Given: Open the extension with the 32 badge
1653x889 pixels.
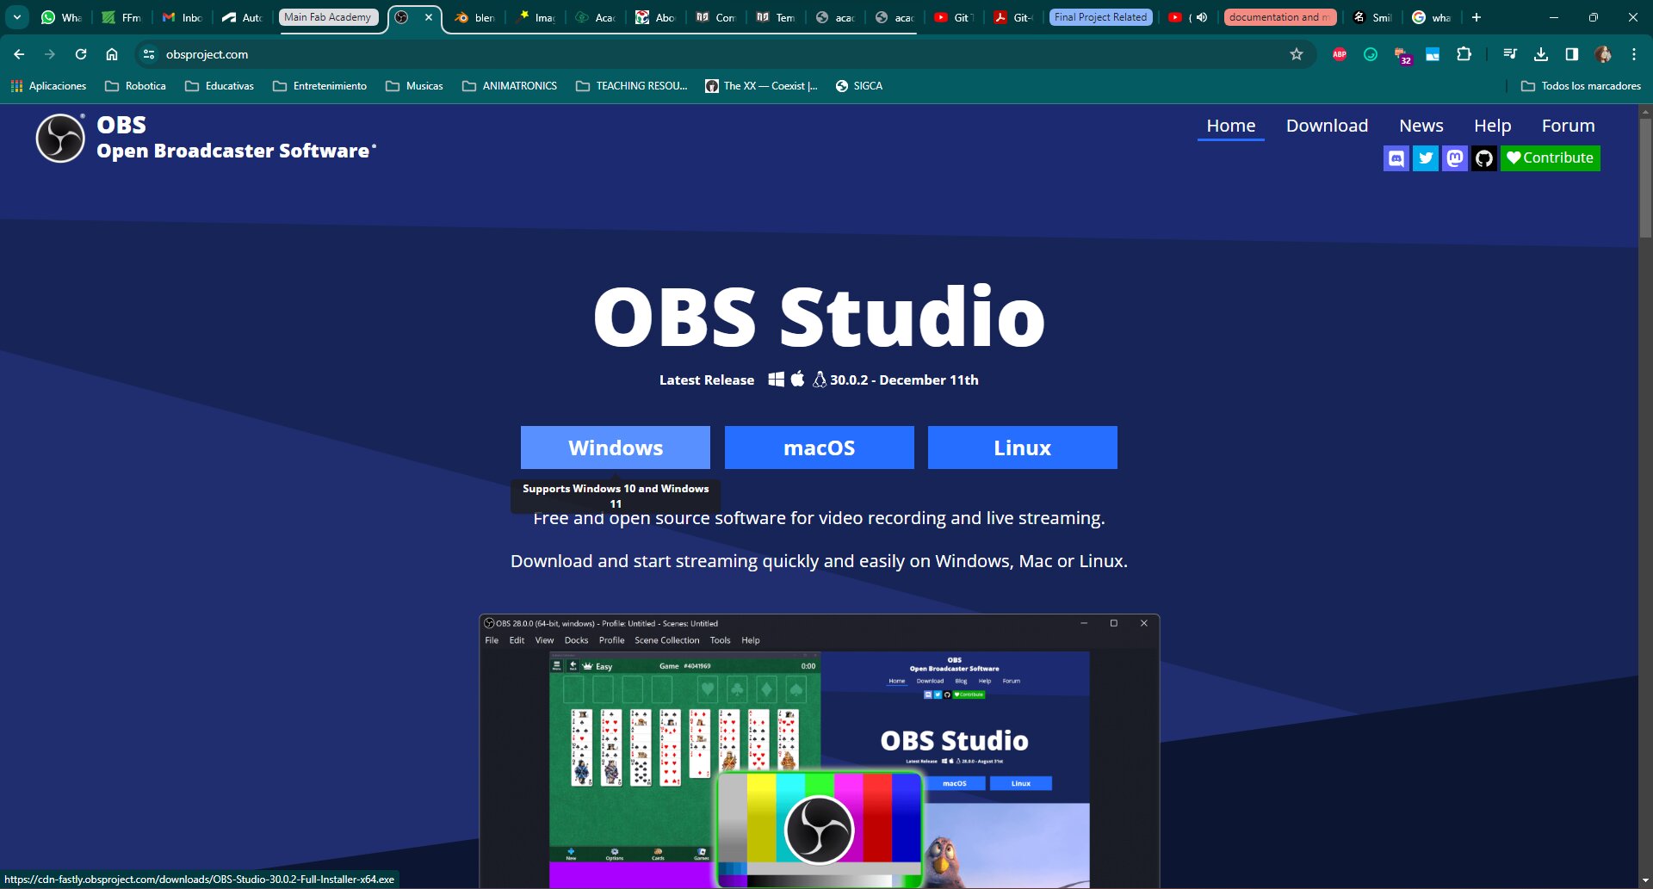Looking at the screenshot, I should pyautogui.click(x=1402, y=56).
